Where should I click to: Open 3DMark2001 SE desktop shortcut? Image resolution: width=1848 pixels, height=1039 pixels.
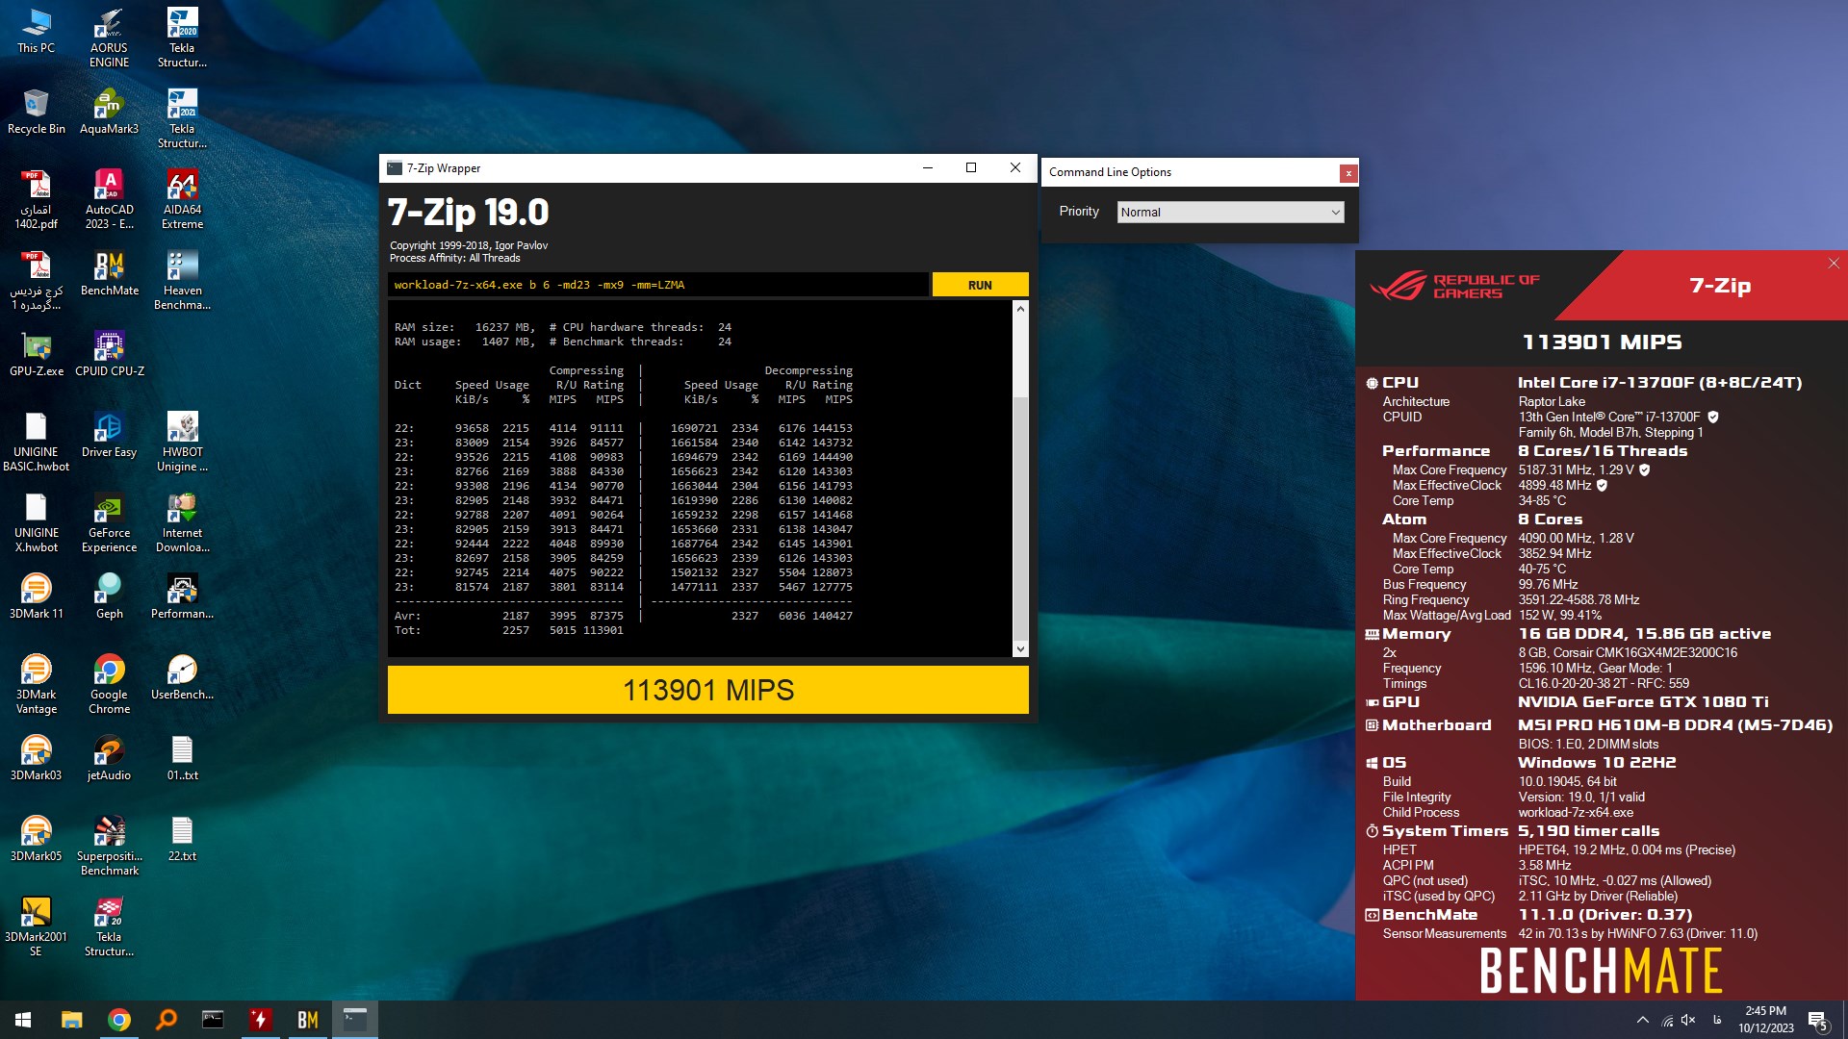[x=36, y=926]
